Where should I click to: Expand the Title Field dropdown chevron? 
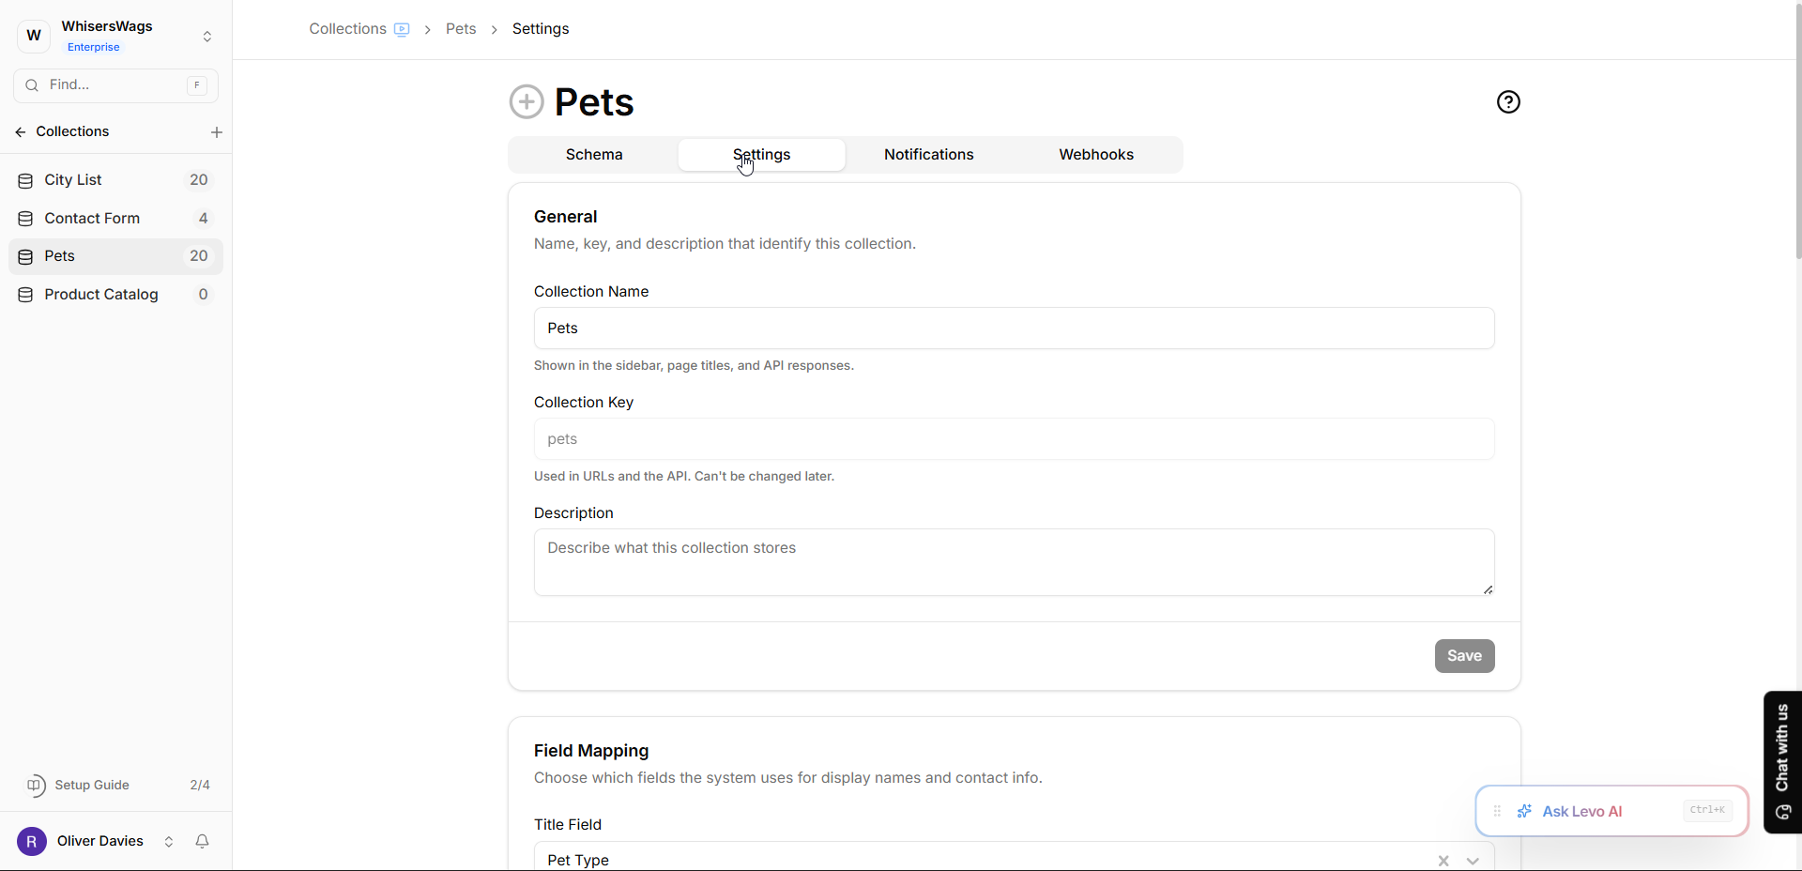tap(1473, 860)
